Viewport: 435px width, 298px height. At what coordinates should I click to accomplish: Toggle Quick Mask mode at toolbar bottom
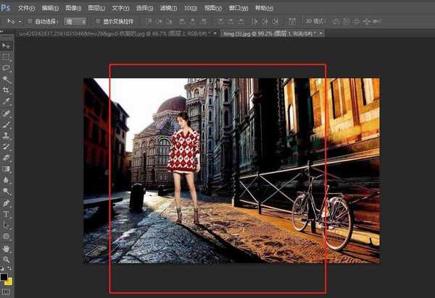pyautogui.click(x=7, y=291)
